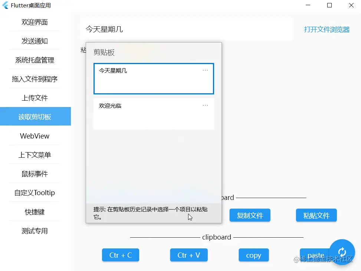Click the round refresh floating button
Screen dimensions: 361x271
coord(342,252)
